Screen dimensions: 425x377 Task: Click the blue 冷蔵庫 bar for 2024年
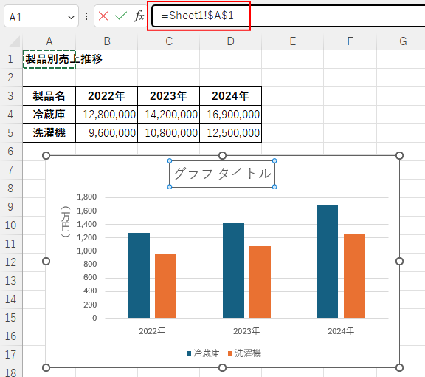[x=328, y=261]
